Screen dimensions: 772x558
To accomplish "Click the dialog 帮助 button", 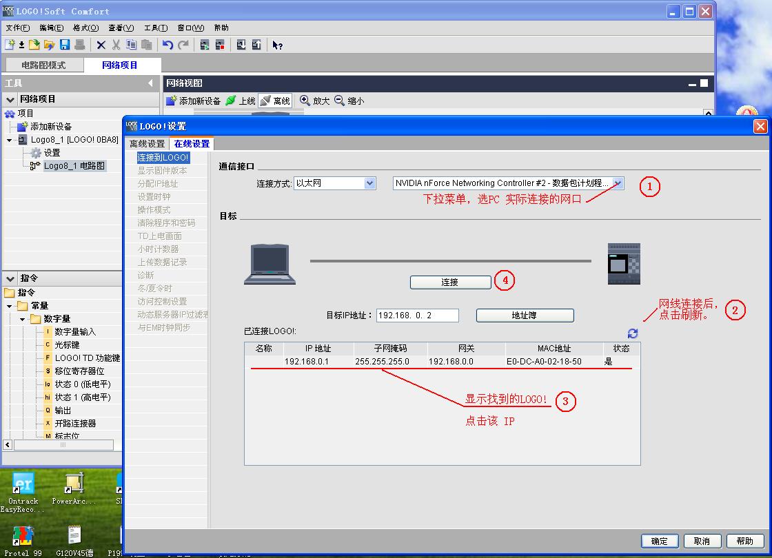I will tap(744, 541).
